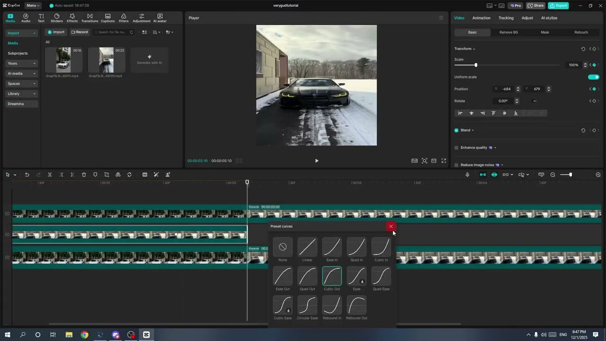
Task: Open the Stickers panel
Action: (57, 18)
